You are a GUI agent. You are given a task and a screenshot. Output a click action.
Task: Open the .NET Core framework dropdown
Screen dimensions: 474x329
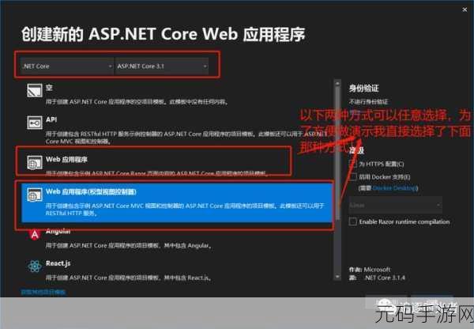pos(67,66)
